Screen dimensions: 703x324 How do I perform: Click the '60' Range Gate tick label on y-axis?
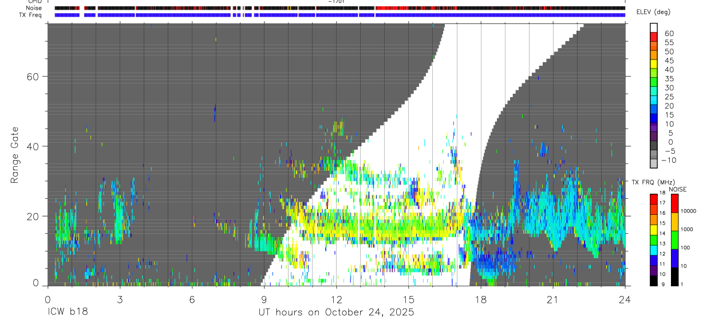(34, 76)
